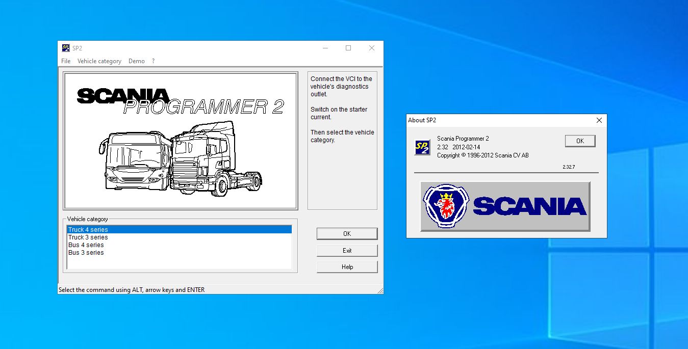Screen dimensions: 688x349
Task: Click the SP2 icon in About dialog
Action: (422, 147)
